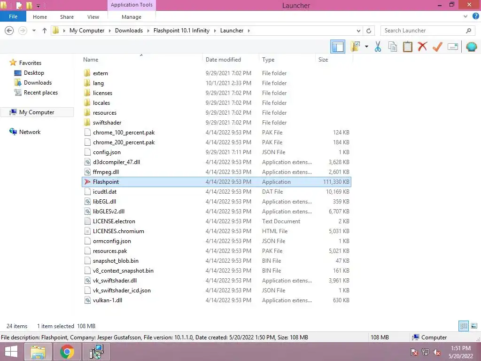Open the quick access toolbar dropdown
Viewport: 481px width, 361px height.
(39, 6)
